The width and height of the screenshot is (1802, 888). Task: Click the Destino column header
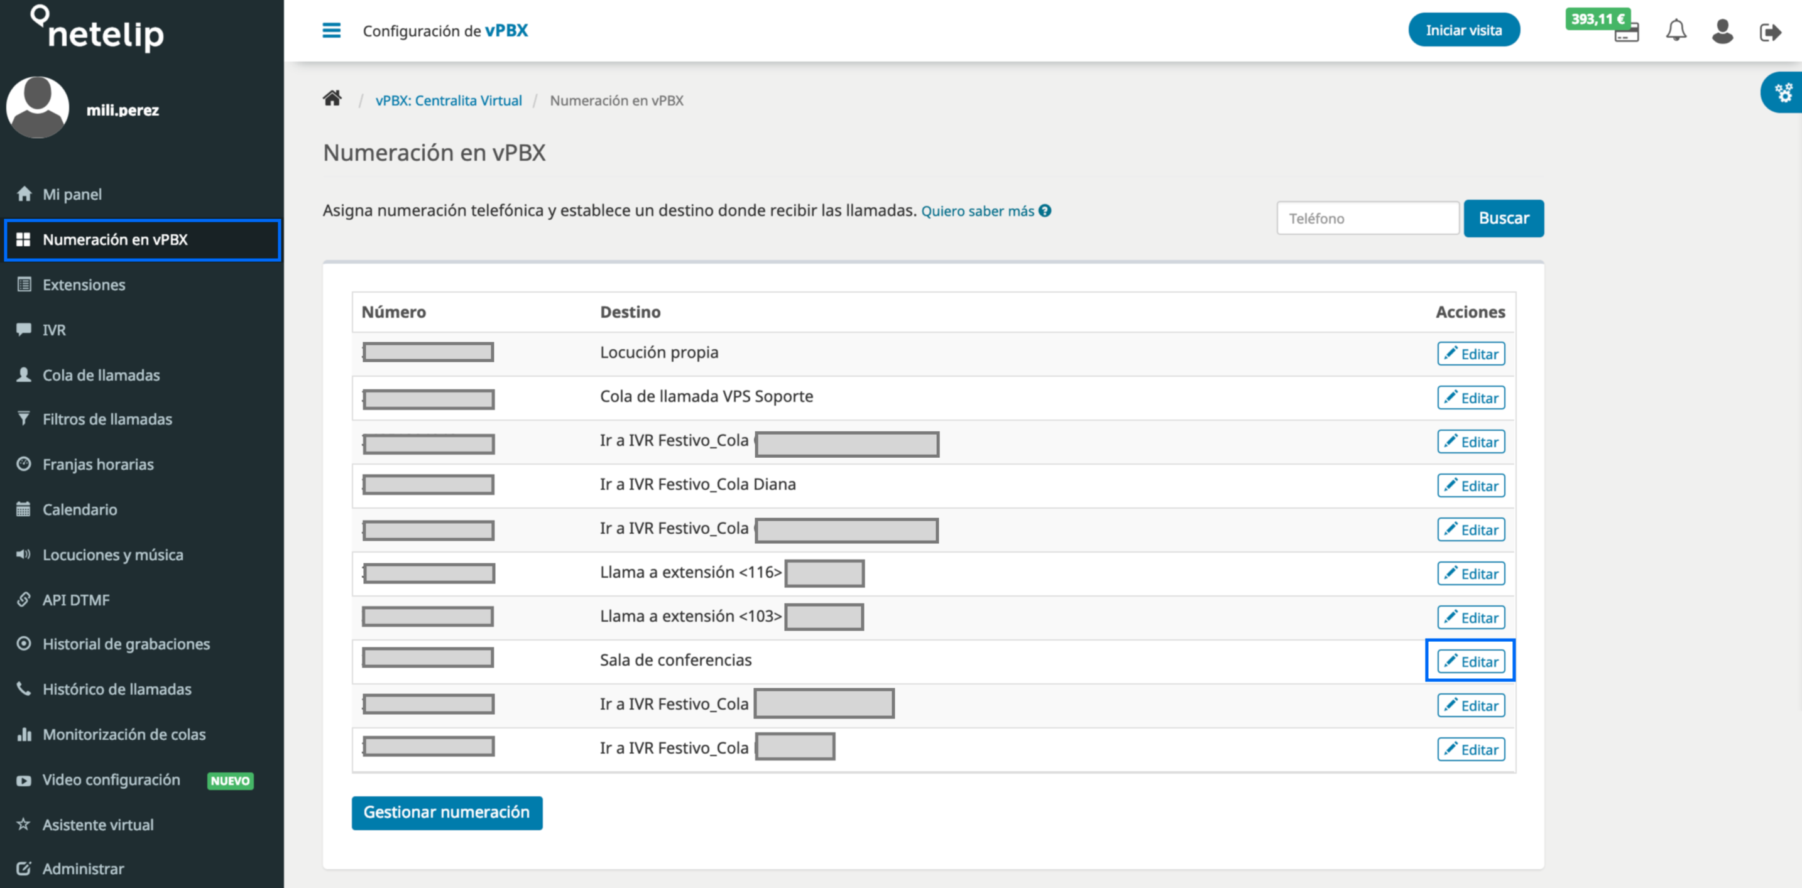[x=630, y=312]
